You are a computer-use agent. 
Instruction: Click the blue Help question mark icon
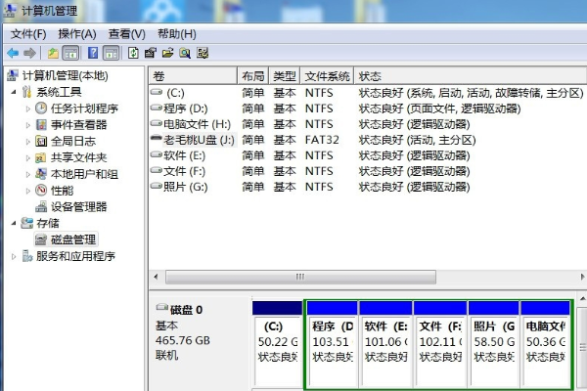pyautogui.click(x=93, y=53)
